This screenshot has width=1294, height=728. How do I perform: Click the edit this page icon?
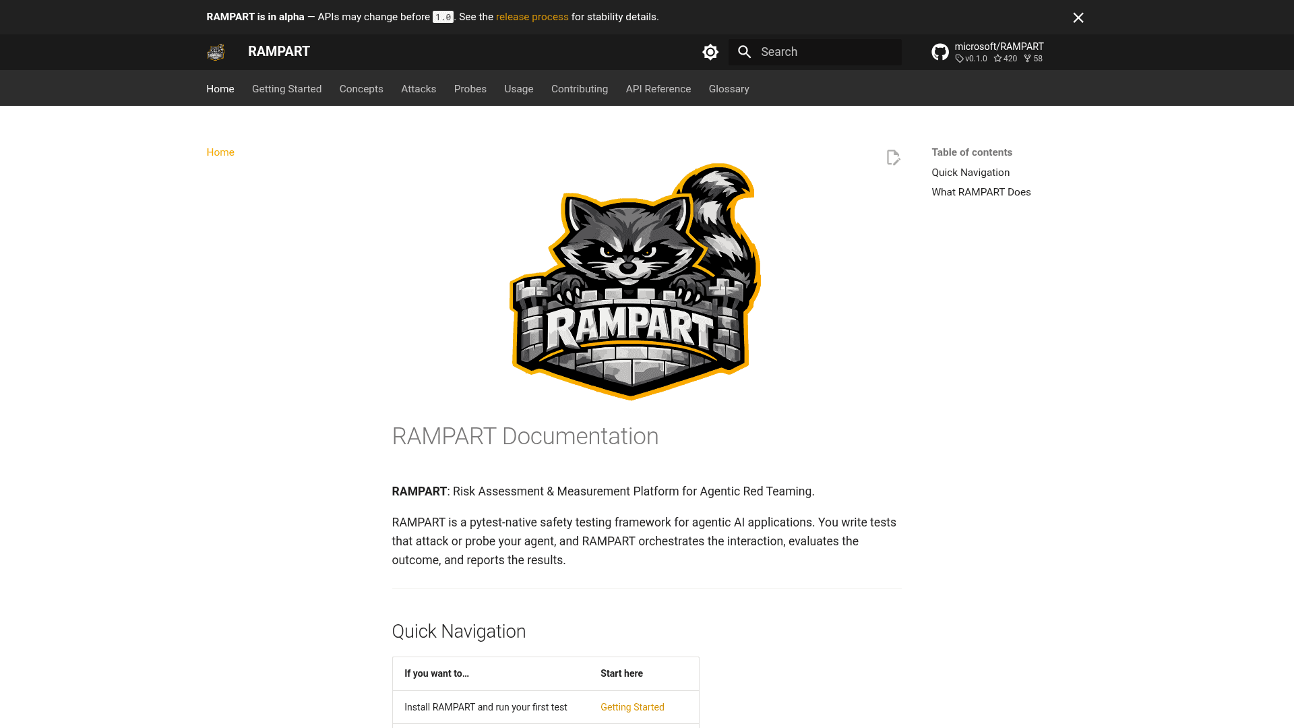(x=893, y=158)
